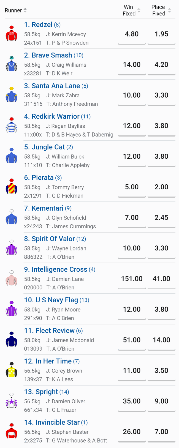Sort by Win Fixed odds arrow
Viewport: 179px width, 448px height.
coord(139,11)
